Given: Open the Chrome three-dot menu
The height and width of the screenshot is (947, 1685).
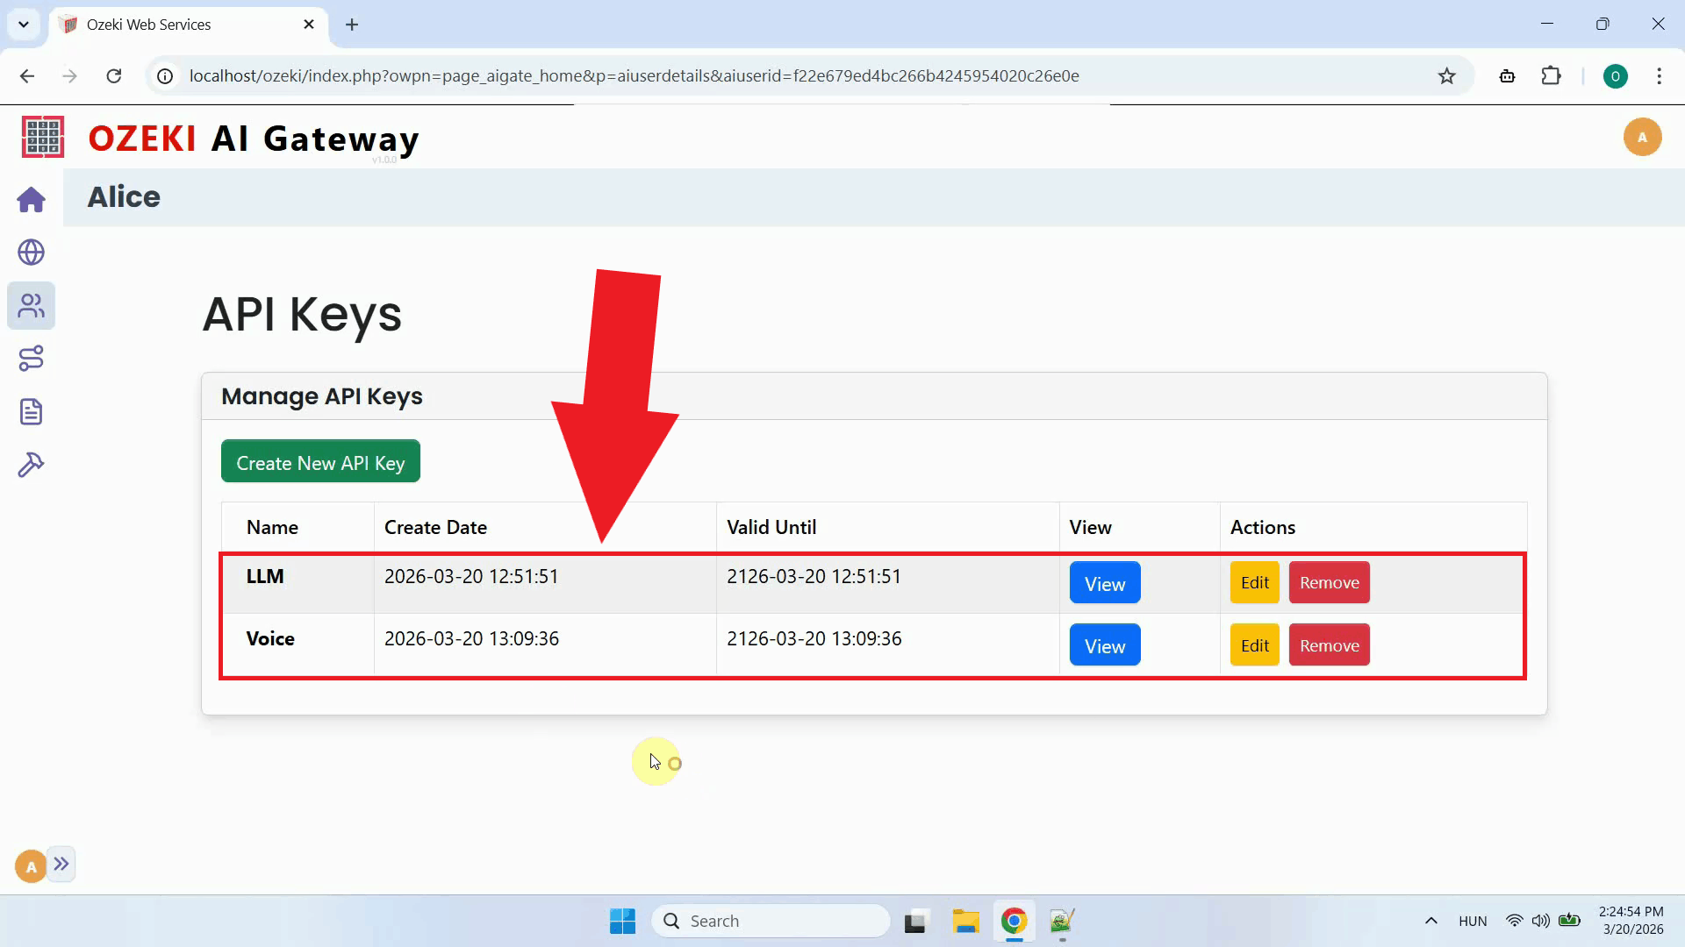Looking at the screenshot, I should pyautogui.click(x=1660, y=76).
